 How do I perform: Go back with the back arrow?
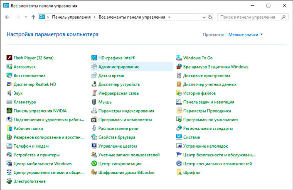pos(7,17)
